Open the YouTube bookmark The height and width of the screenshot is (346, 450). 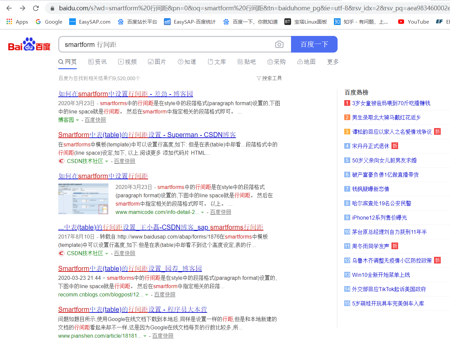pos(413,22)
